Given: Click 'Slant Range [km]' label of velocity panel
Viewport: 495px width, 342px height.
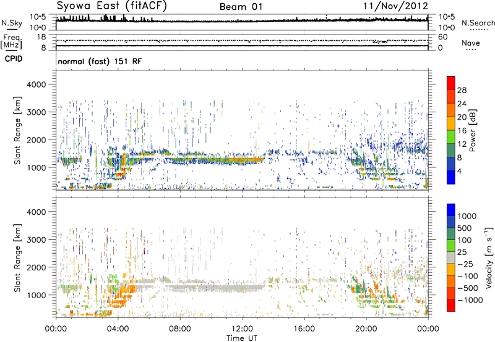Looking at the screenshot, I should click(17, 257).
